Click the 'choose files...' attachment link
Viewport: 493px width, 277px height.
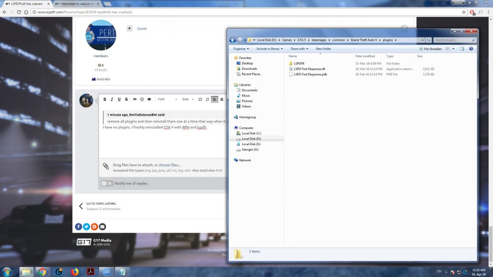pyautogui.click(x=169, y=165)
